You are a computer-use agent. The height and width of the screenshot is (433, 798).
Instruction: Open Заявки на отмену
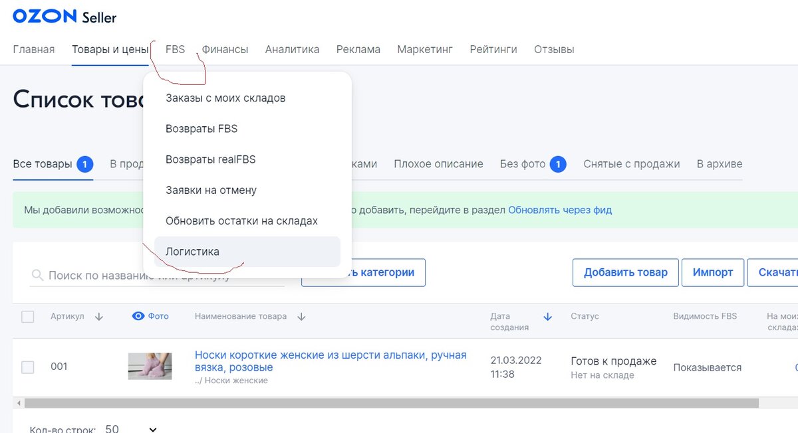247,190
